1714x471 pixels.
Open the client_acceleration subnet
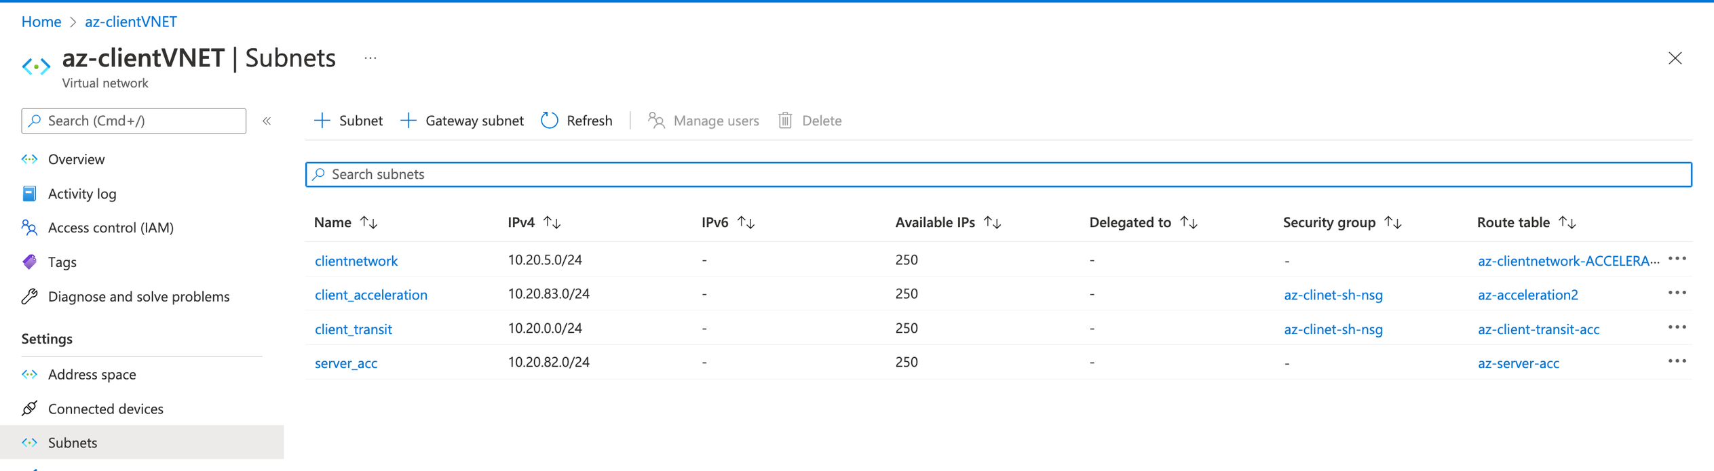(x=370, y=295)
